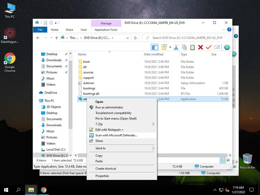
Task: Choose Edit with Notepad++
Action: (x=122, y=130)
